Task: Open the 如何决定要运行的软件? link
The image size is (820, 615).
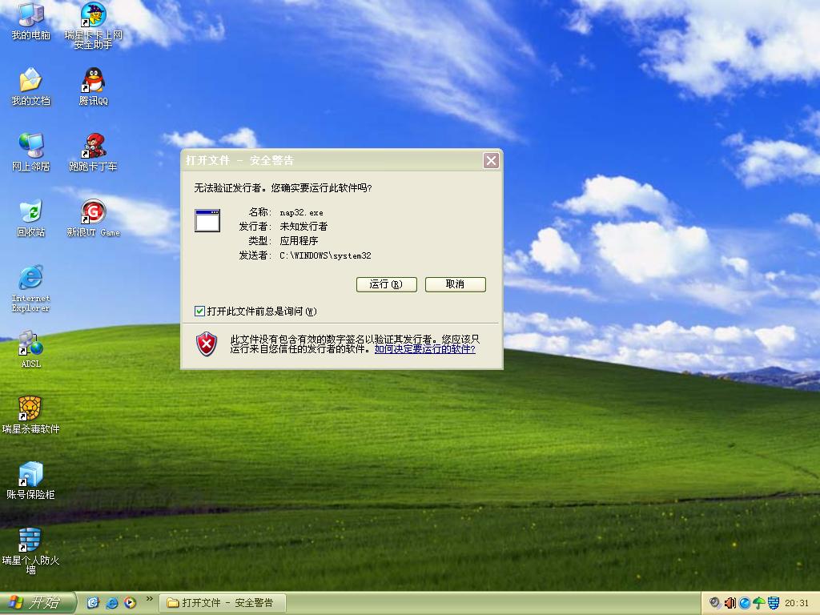Action: (x=424, y=349)
